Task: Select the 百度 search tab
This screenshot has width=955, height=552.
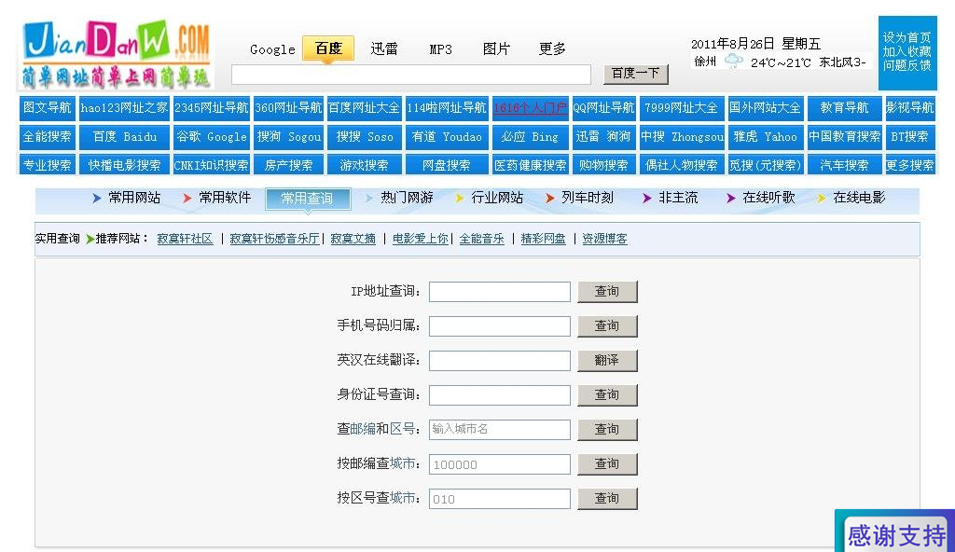Action: (328, 48)
